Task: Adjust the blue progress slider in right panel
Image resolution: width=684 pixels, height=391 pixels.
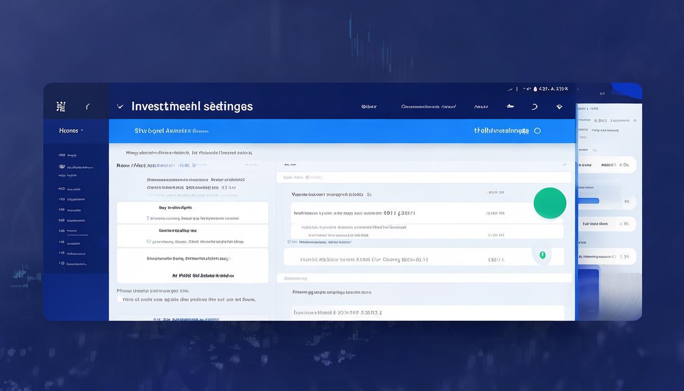Action: (x=589, y=201)
